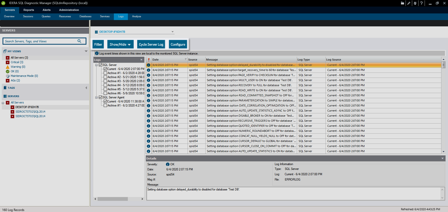Click the wrench tools icon in title bar
The width and height of the screenshot is (448, 212).
click(x=409, y=3)
